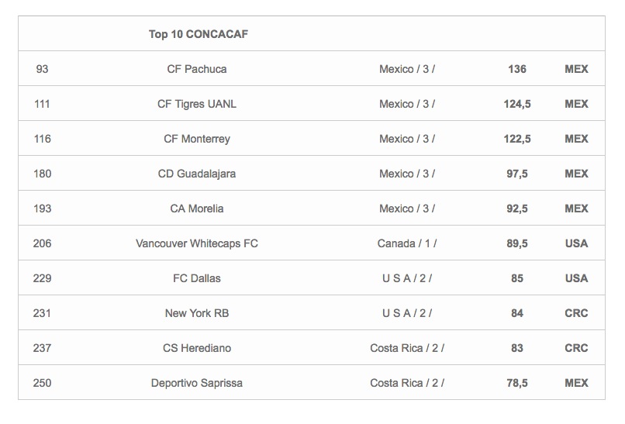Click the USA code in FC Dallas row
625x424 pixels.
(576, 278)
